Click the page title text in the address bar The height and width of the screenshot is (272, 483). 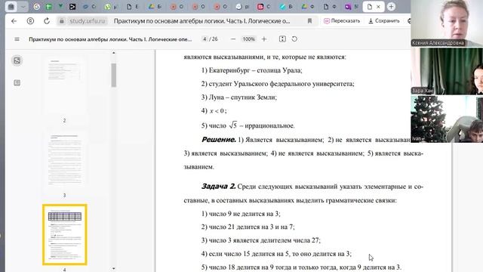[x=202, y=21]
